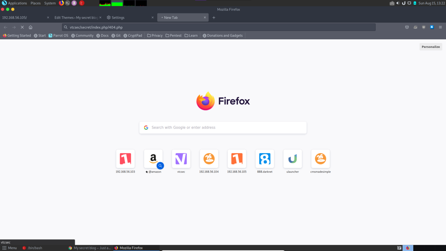The width and height of the screenshot is (446, 251).
Task: Open the CryptPad bookmark
Action: click(133, 36)
